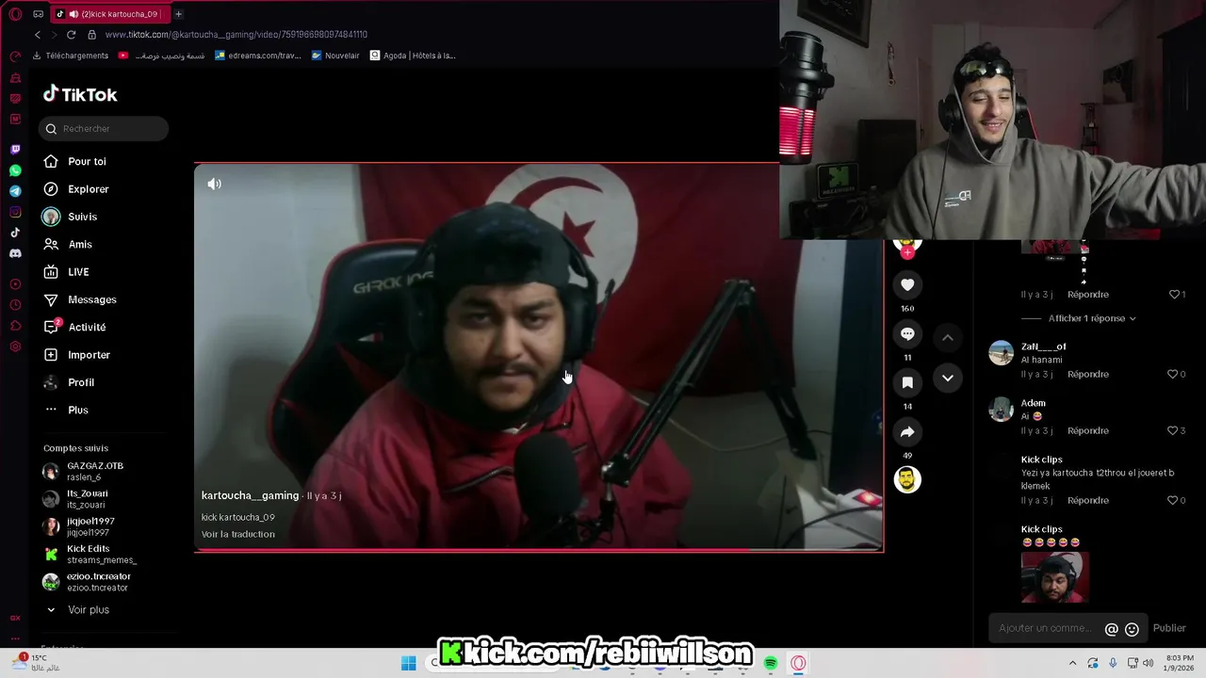Click 'Voir la traduction' link
The height and width of the screenshot is (678, 1206).
click(238, 534)
